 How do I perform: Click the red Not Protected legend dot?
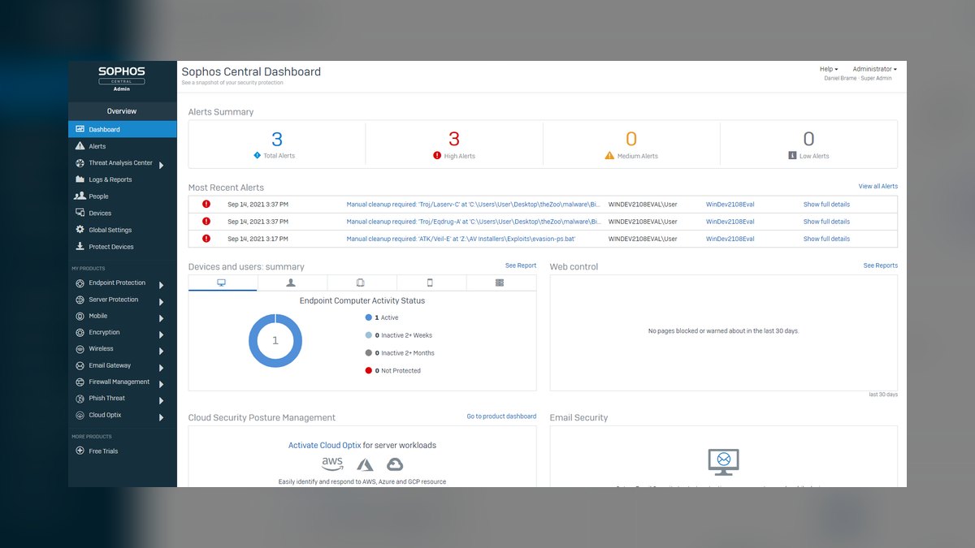click(368, 370)
